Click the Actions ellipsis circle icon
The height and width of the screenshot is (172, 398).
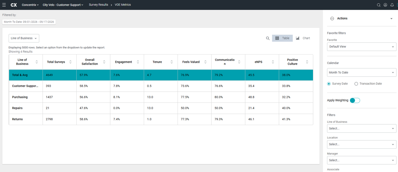(x=332, y=18)
